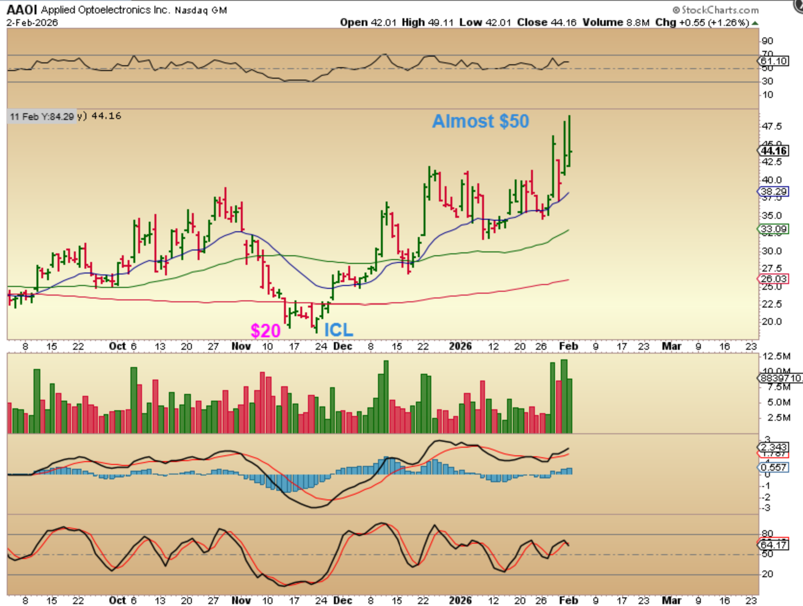This screenshot has width=803, height=606.
Task: Click the 22.5 price axis label
Action: pyautogui.click(x=772, y=304)
